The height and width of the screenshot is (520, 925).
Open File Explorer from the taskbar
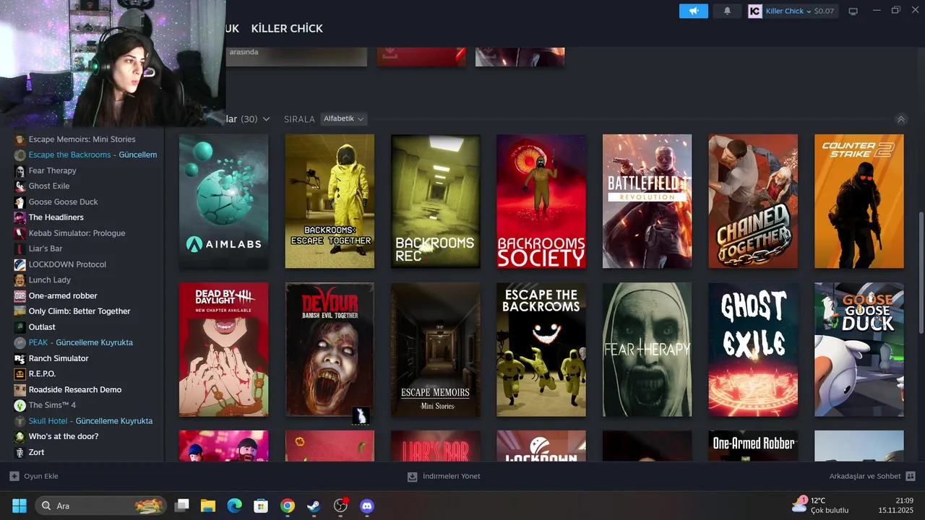point(208,506)
